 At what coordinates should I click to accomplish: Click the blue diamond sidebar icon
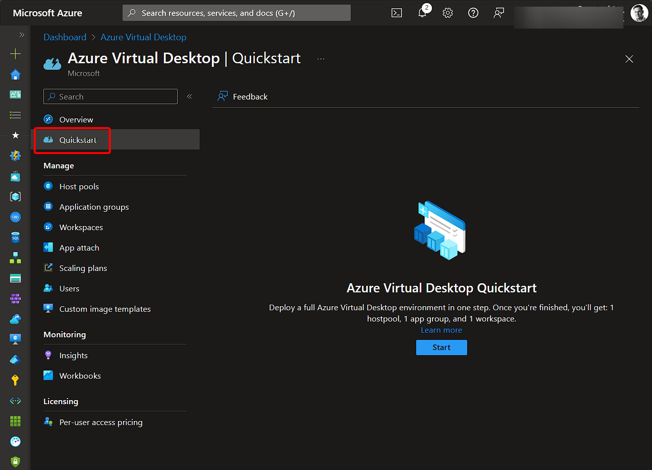(15, 359)
